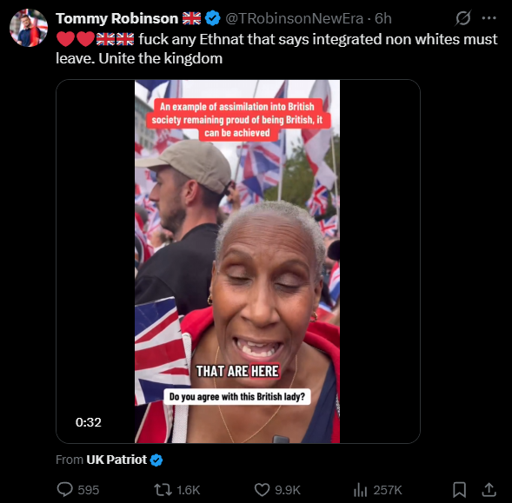
Task: Click the 1.6K reposts count
Action: (x=188, y=490)
